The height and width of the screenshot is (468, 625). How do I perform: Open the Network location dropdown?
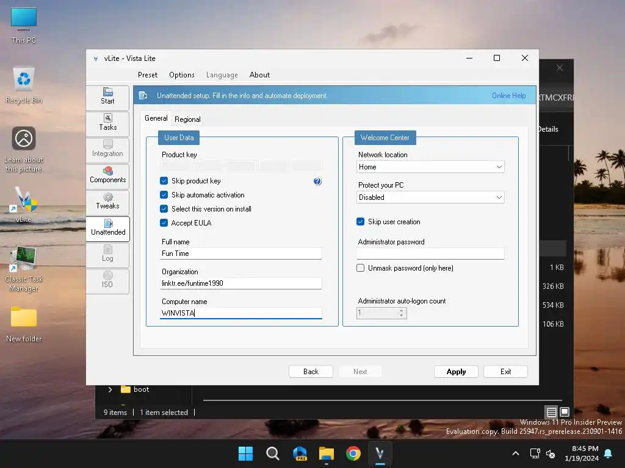430,167
